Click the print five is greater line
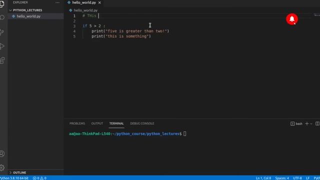The height and width of the screenshot is (180, 320). click(x=130, y=31)
